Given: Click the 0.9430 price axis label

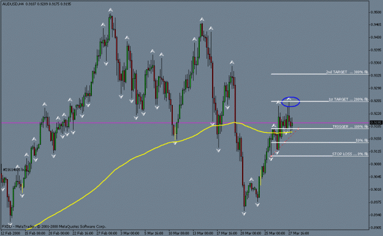Looking at the screenshot, I should point(376,37).
